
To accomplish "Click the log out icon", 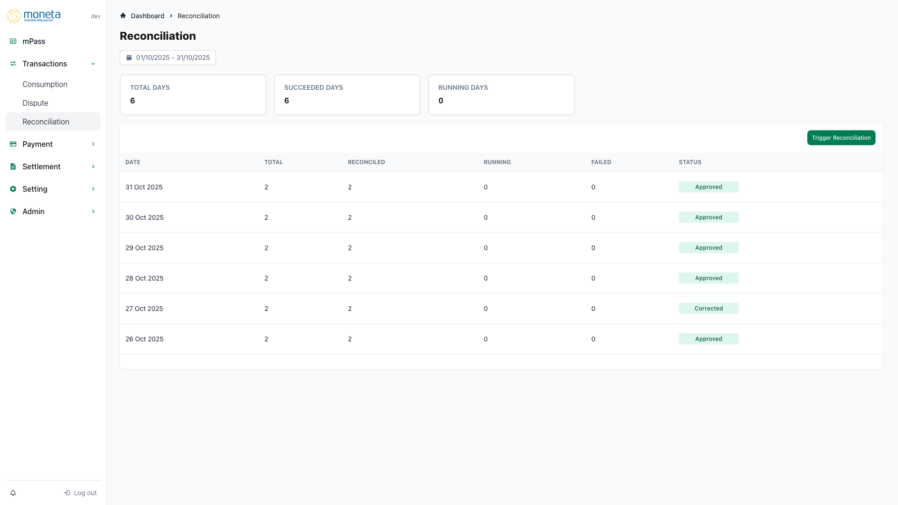I will (x=67, y=492).
